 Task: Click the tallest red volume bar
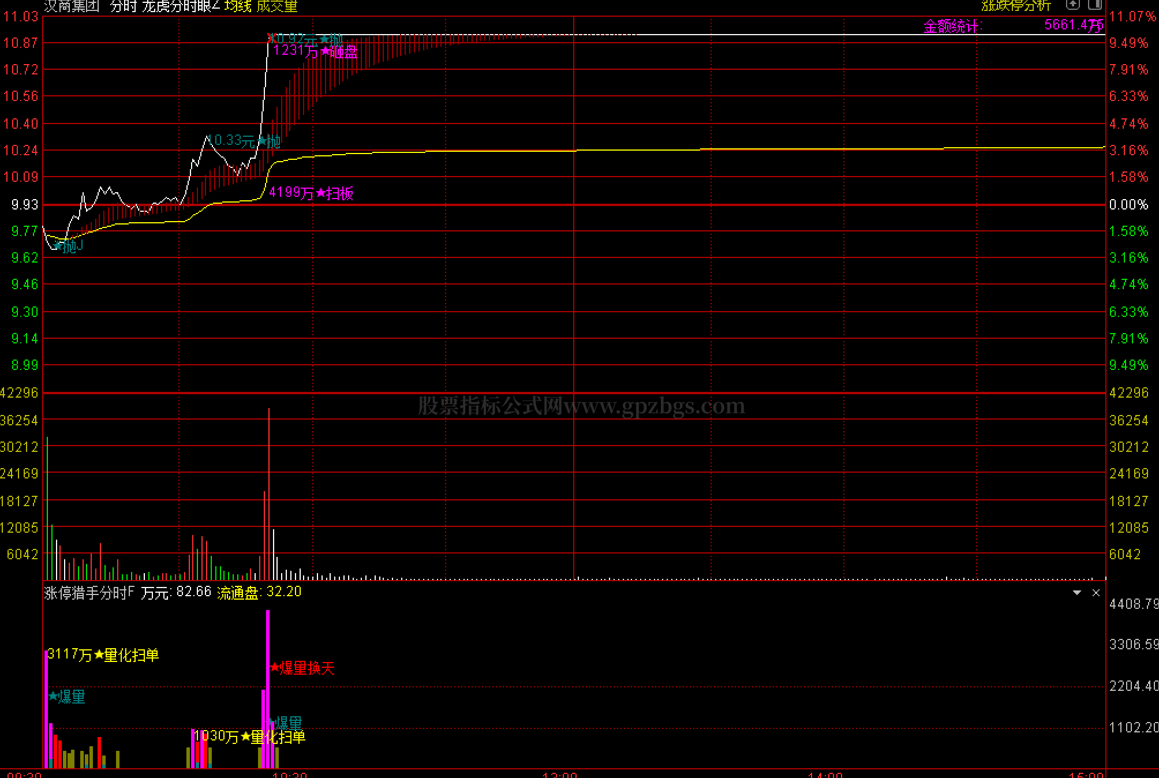269,491
